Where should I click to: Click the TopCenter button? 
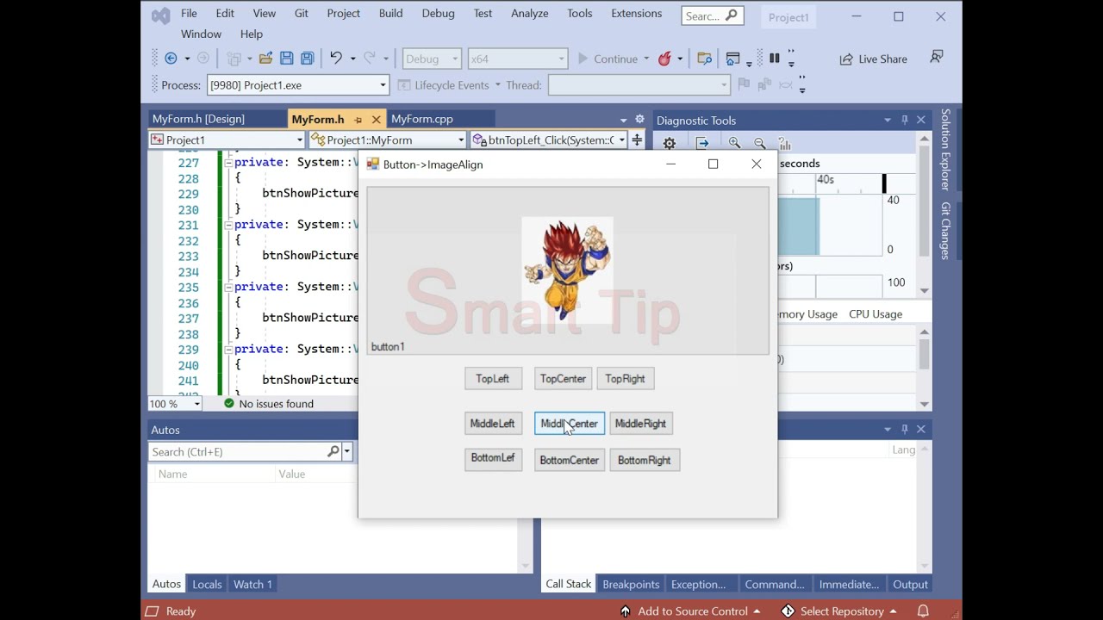[x=563, y=379]
